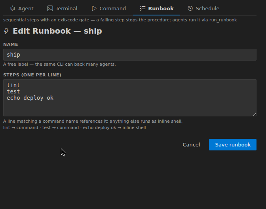Click the lightning icon beside Edit Runbook heading

click(x=6, y=31)
